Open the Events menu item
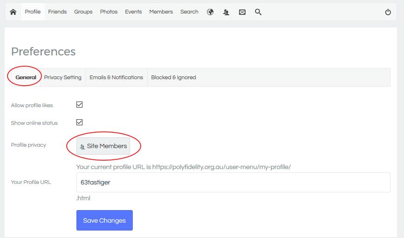 pos(133,12)
